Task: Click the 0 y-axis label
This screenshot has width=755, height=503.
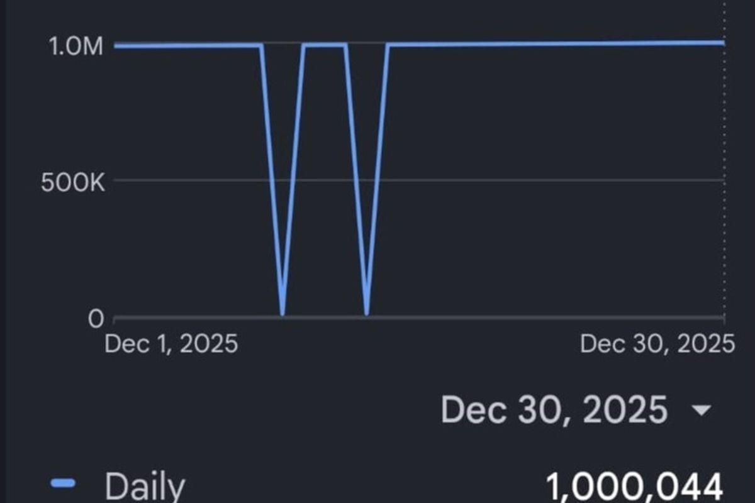Action: (x=95, y=319)
